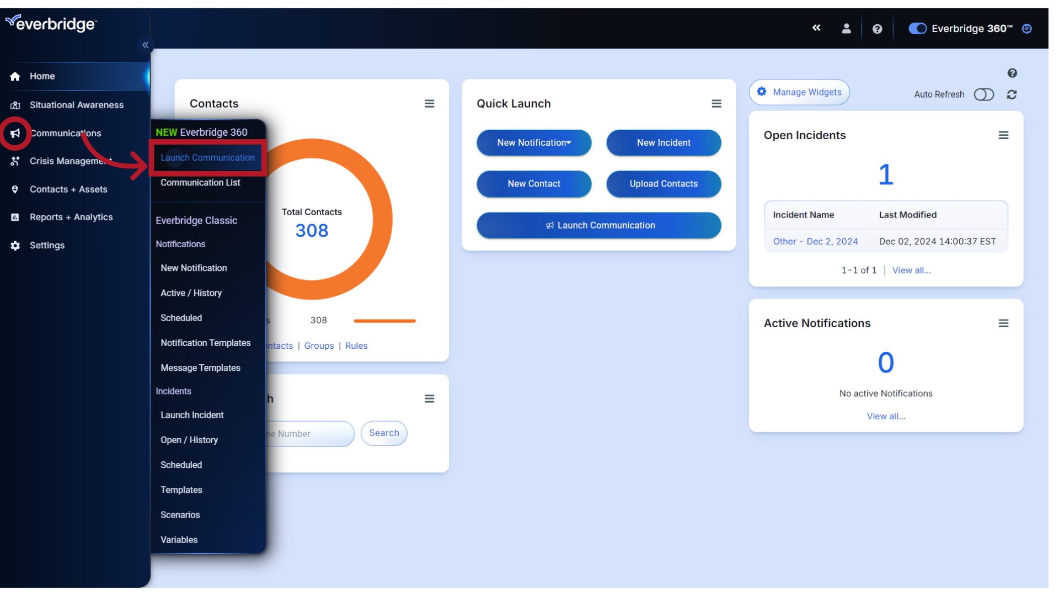The height and width of the screenshot is (596, 1059).
Task: Click the Upload Contacts button
Action: [664, 183]
